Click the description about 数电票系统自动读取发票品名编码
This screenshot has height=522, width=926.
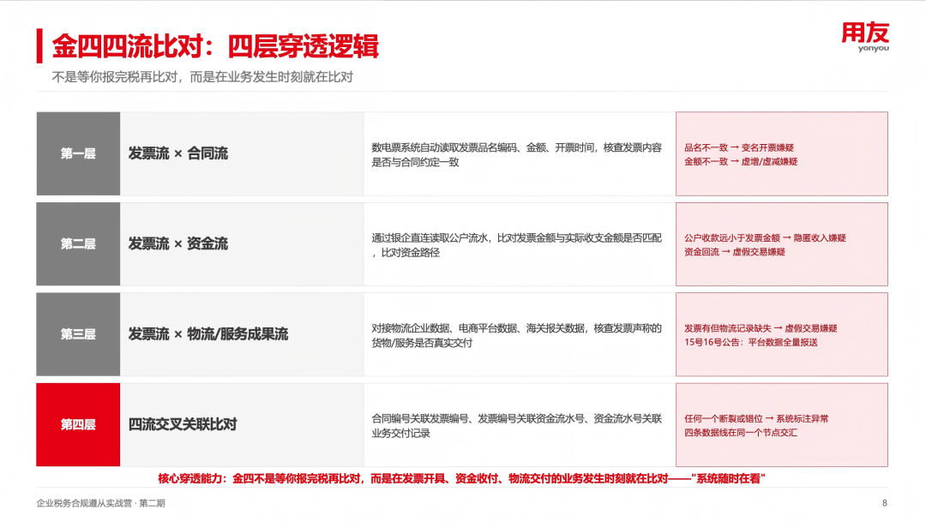pos(517,154)
